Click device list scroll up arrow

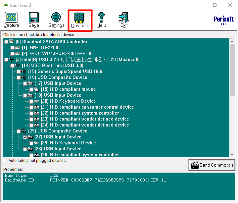(x=232, y=41)
